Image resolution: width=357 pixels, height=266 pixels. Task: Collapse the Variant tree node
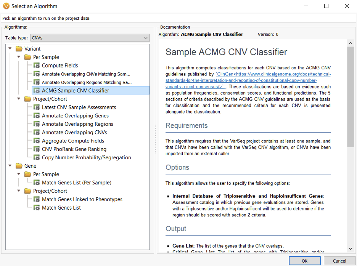[10, 49]
